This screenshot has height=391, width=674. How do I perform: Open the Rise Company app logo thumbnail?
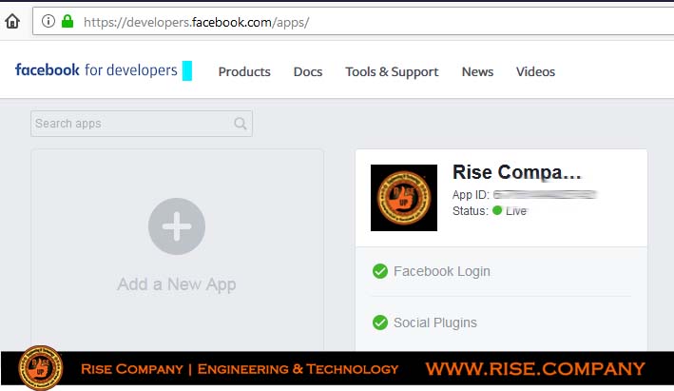(404, 198)
